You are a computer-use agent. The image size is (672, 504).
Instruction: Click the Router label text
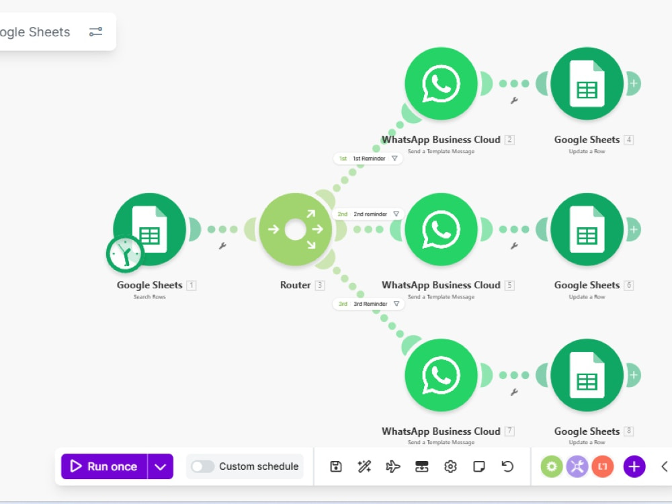coord(295,285)
